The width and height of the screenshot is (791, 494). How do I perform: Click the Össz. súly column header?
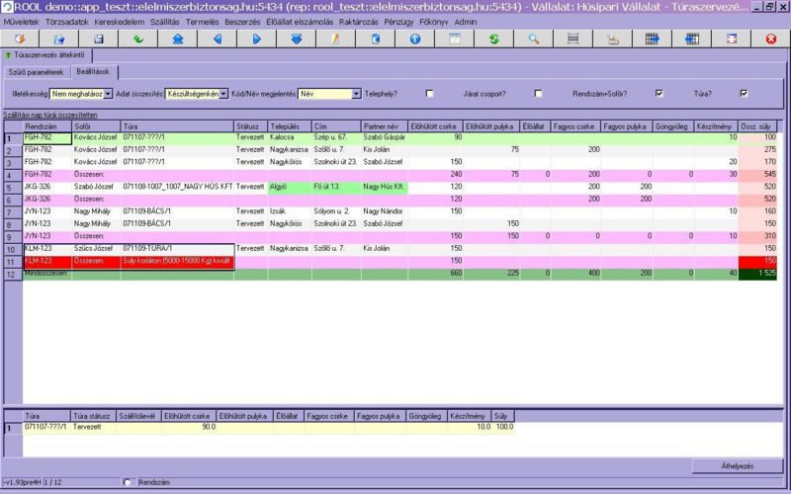click(757, 126)
